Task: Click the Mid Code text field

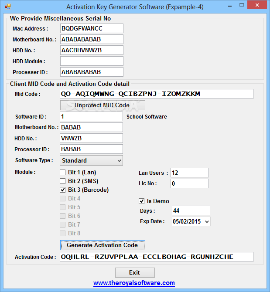Action: click(x=157, y=94)
